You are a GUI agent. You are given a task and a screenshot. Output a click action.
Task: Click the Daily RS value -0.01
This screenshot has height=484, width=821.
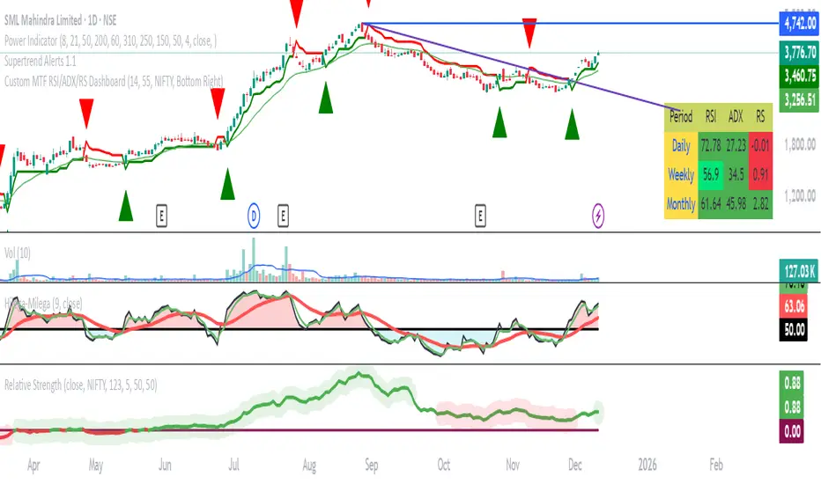(x=760, y=145)
